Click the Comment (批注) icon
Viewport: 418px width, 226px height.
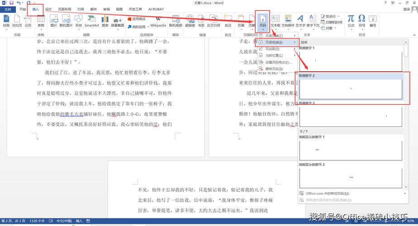pyautogui.click(x=228, y=21)
